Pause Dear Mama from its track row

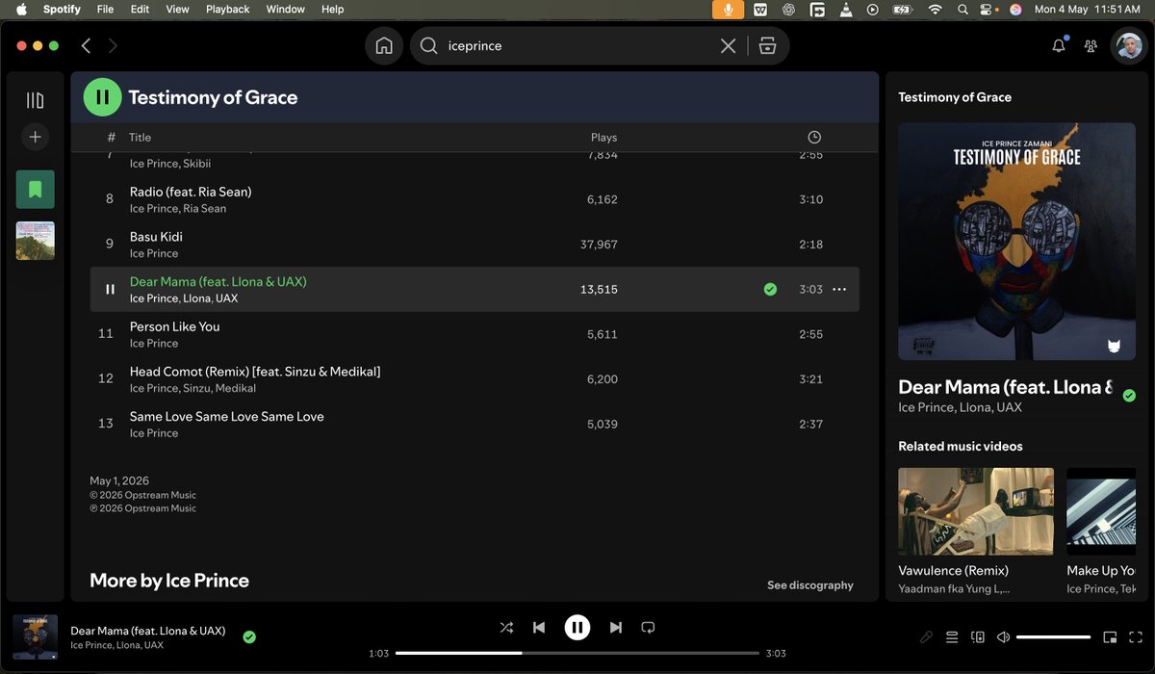110,289
